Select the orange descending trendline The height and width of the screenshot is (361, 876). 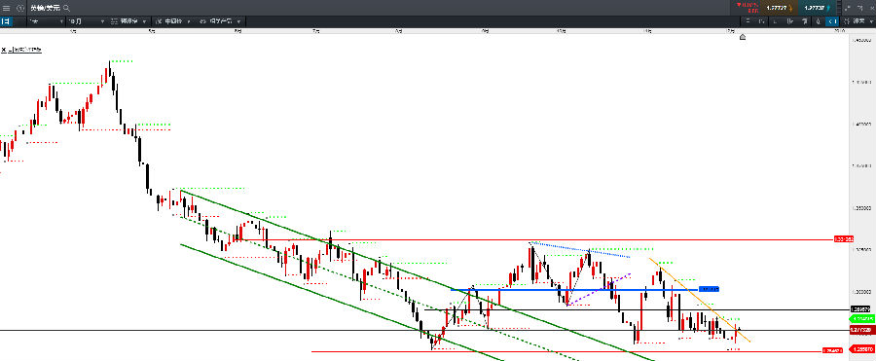click(700, 300)
